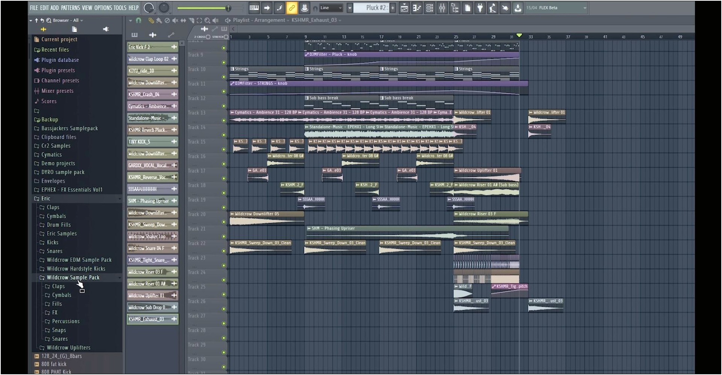Click the browser search magnifier icon
The height and width of the screenshot is (375, 722).
48,20
